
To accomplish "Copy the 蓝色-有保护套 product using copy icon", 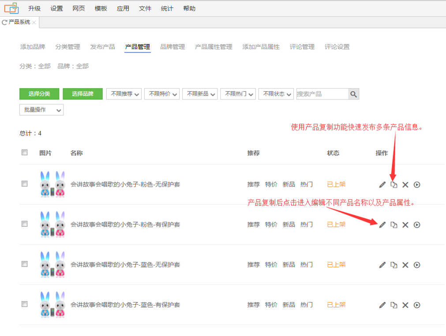I will [394, 305].
